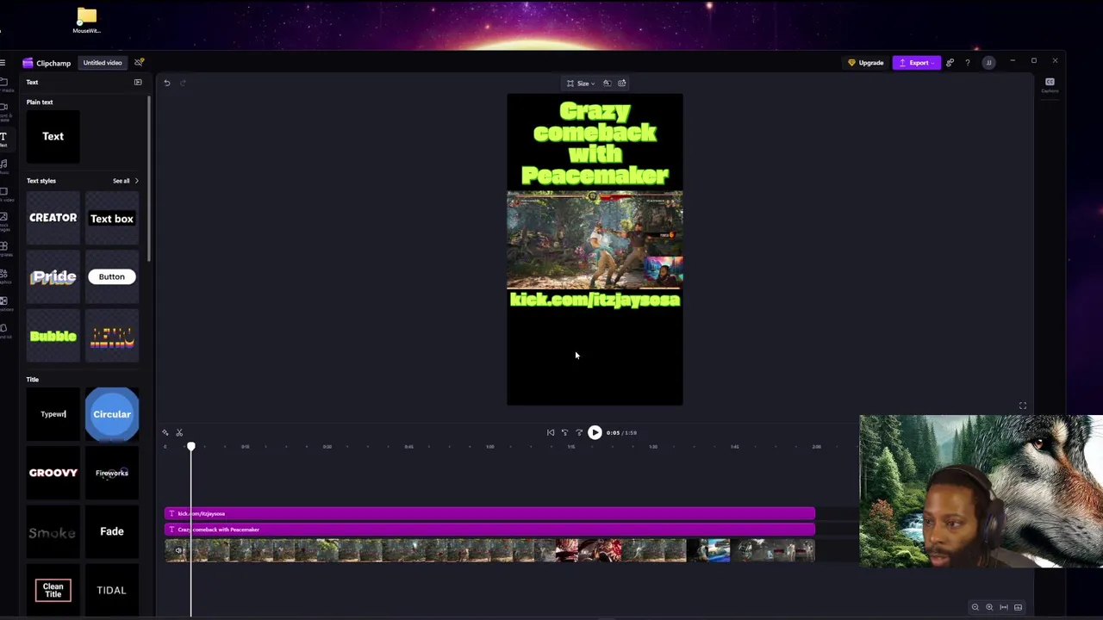This screenshot has height=620, width=1103.
Task: Choose the Retro rainbow text style
Action: tap(112, 335)
